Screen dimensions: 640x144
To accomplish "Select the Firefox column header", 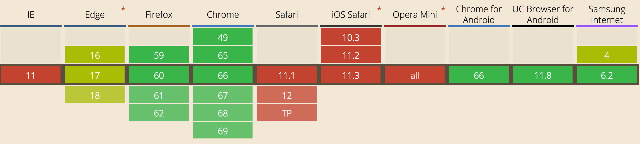I will (x=159, y=14).
